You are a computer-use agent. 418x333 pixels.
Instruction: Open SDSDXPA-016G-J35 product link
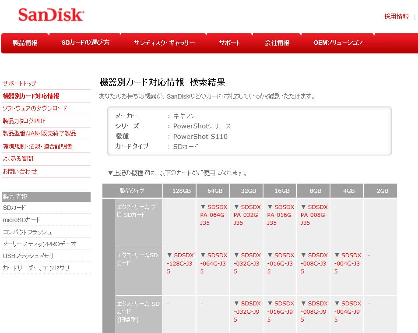281,215
